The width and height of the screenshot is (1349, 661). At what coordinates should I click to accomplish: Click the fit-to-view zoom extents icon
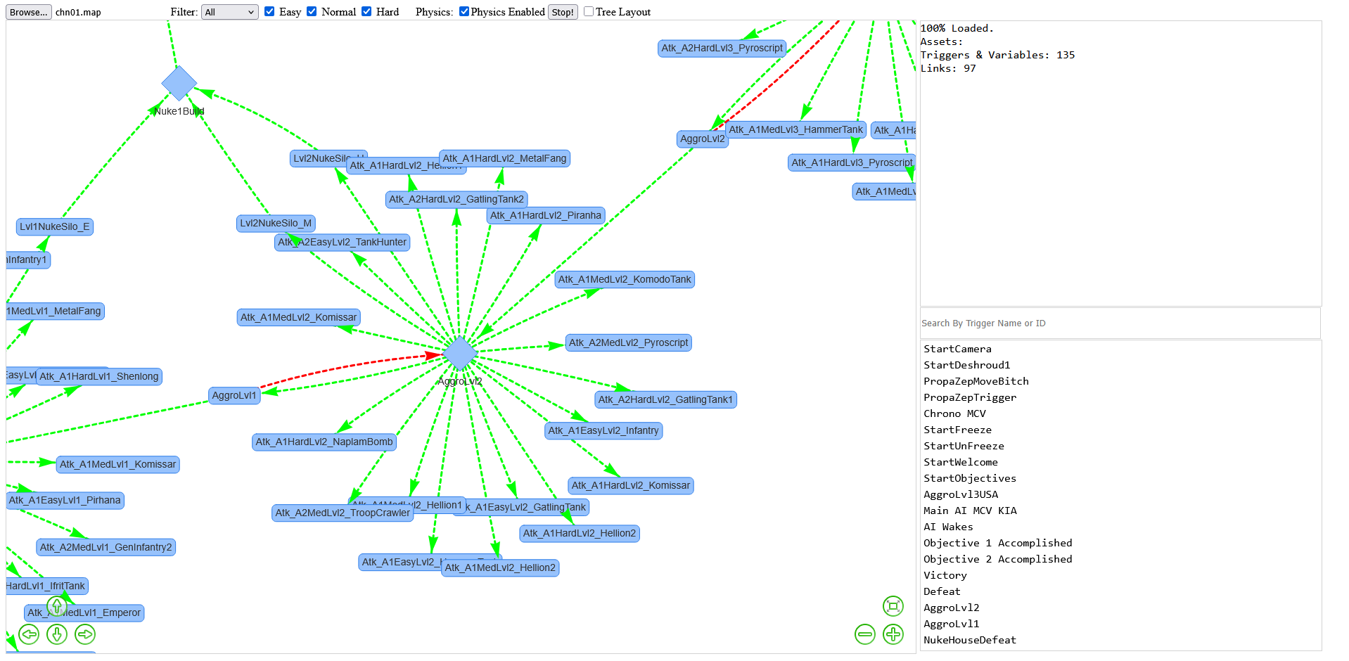click(x=893, y=606)
